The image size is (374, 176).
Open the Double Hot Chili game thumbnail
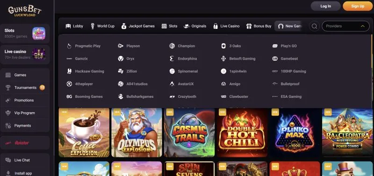pos(242,133)
